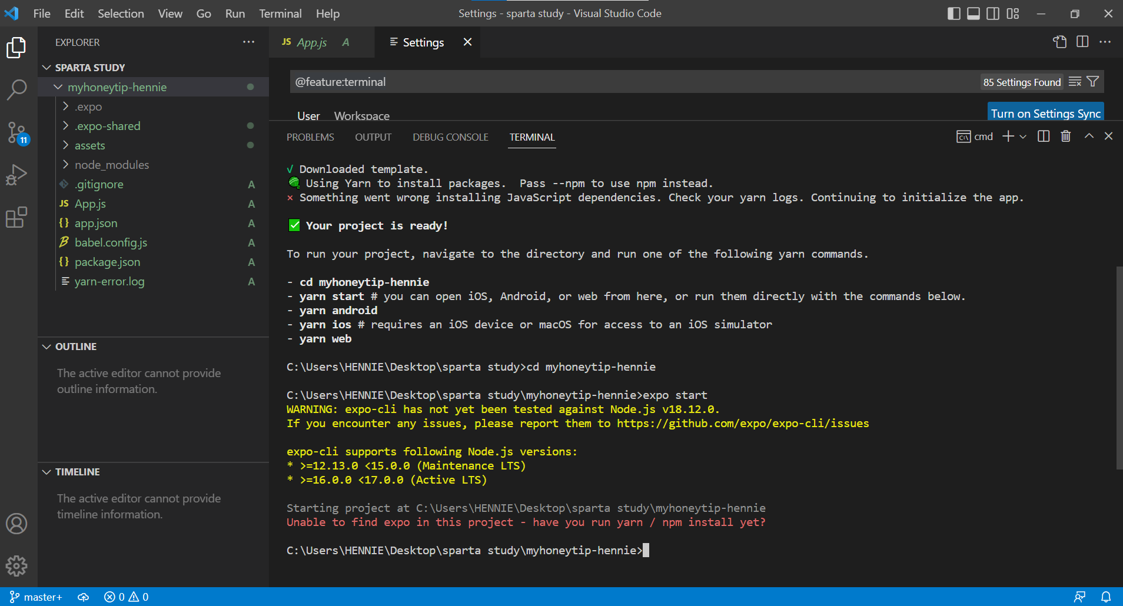Select the User settings scope

coord(308,116)
